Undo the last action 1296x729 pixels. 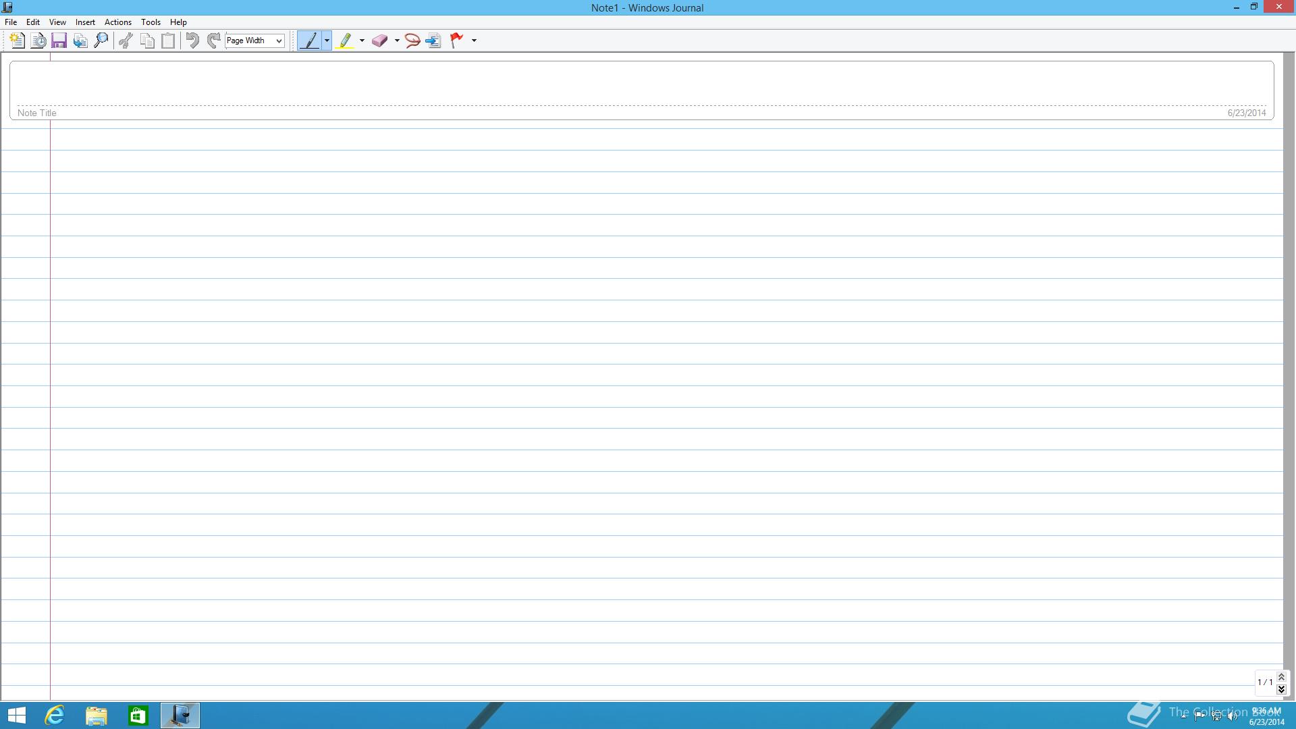[192, 40]
